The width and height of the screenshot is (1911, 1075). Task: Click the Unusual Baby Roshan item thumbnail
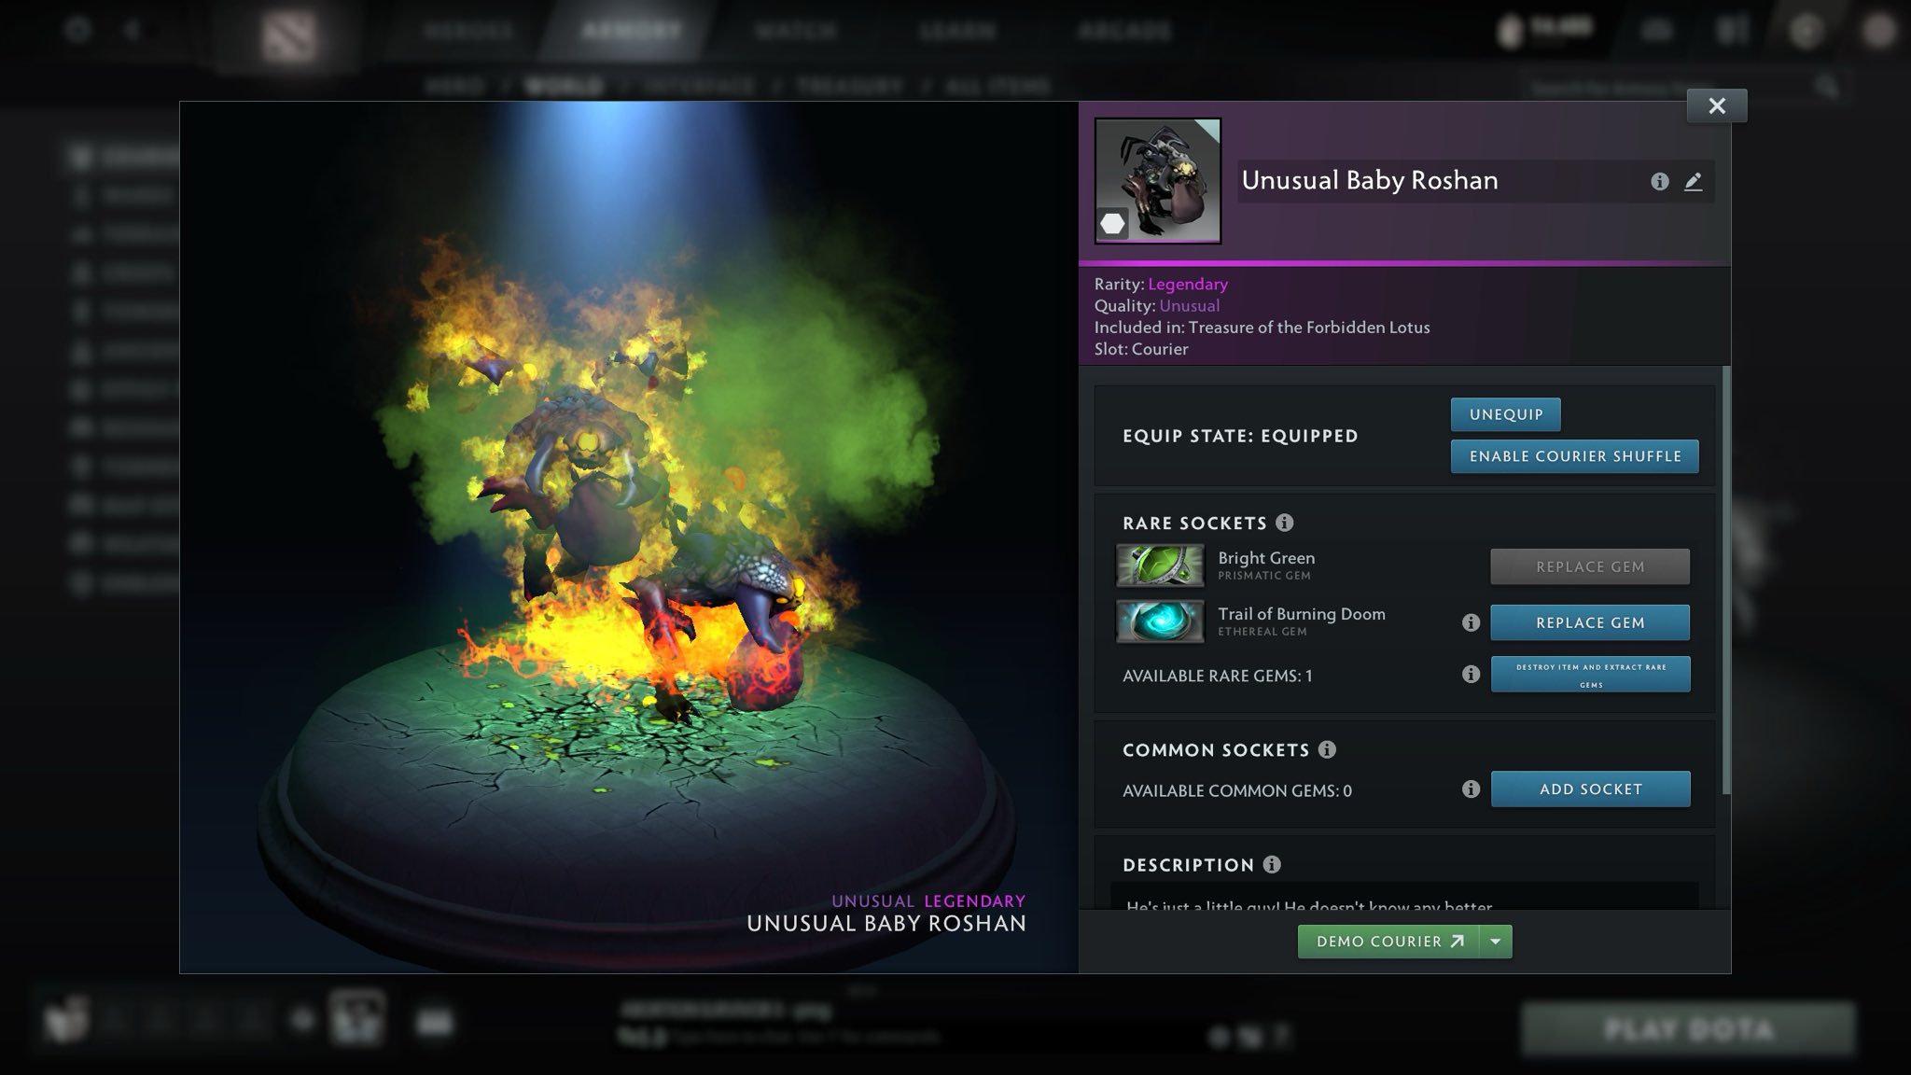[x=1158, y=181]
